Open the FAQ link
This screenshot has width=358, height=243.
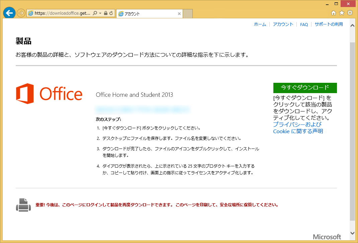coord(304,24)
